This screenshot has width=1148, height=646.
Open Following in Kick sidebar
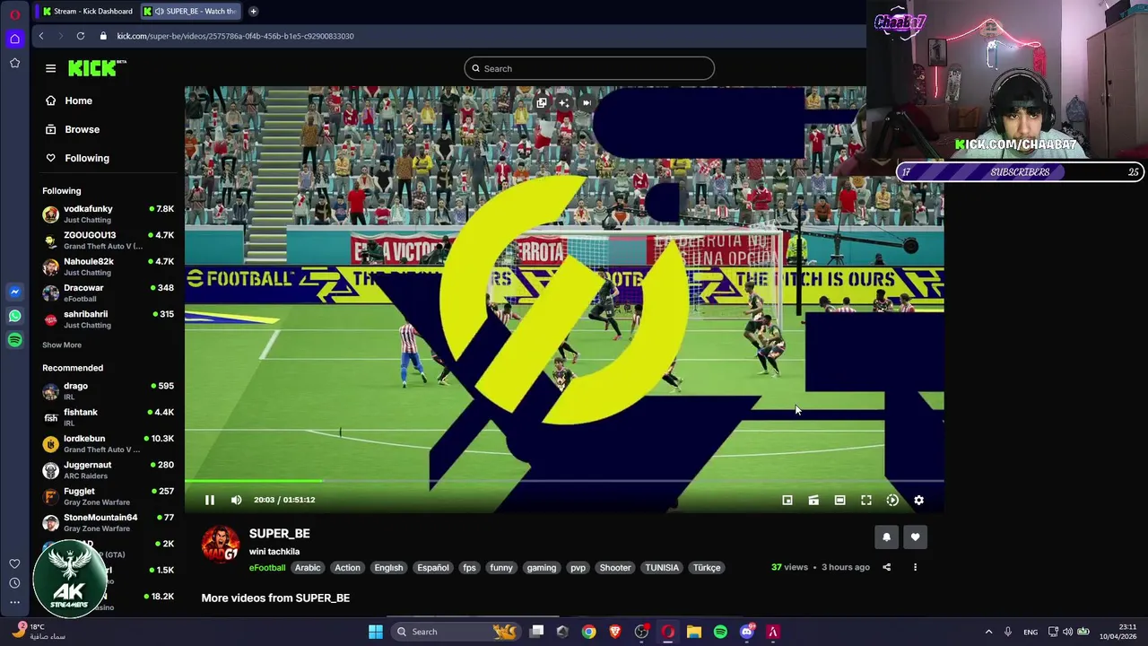tap(86, 158)
